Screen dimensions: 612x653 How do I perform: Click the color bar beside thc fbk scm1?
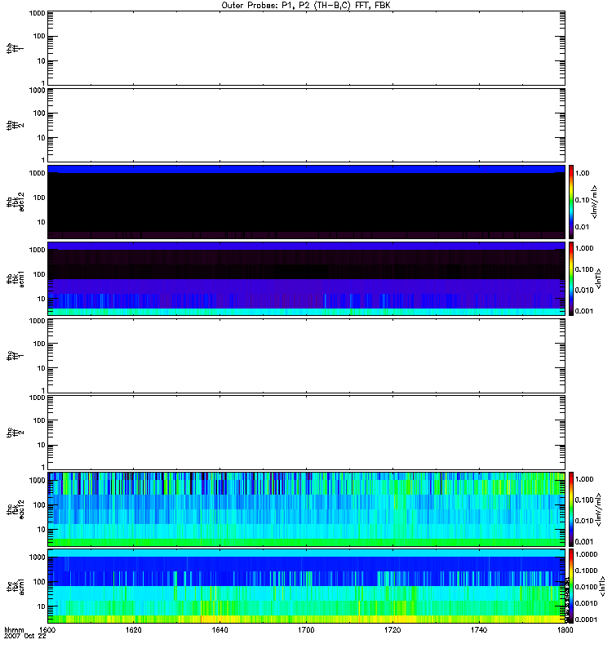[x=572, y=585]
